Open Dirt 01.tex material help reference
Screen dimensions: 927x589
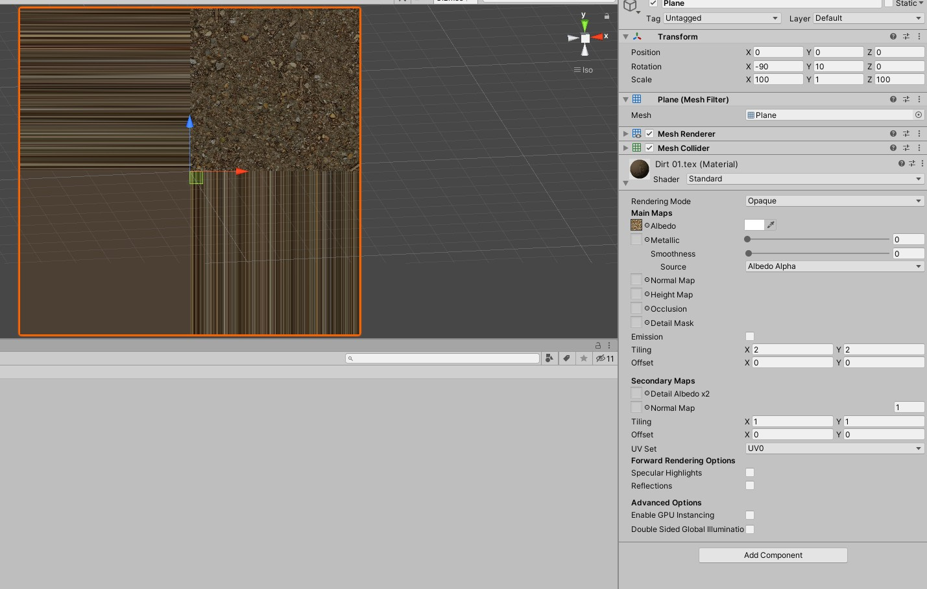[901, 164]
